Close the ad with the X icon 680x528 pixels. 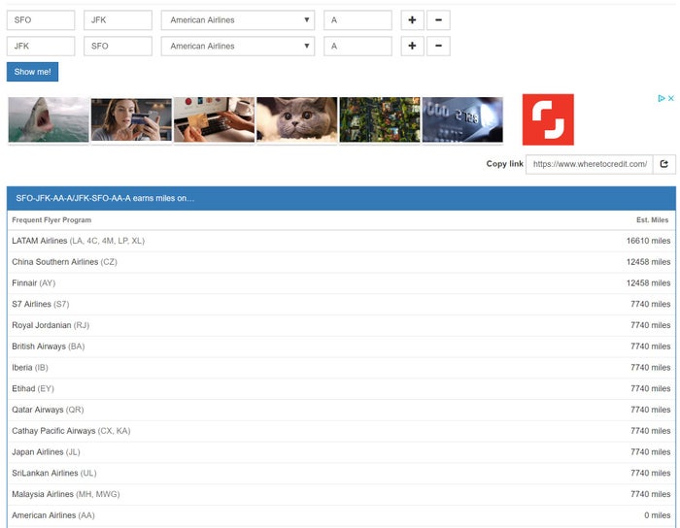click(671, 98)
